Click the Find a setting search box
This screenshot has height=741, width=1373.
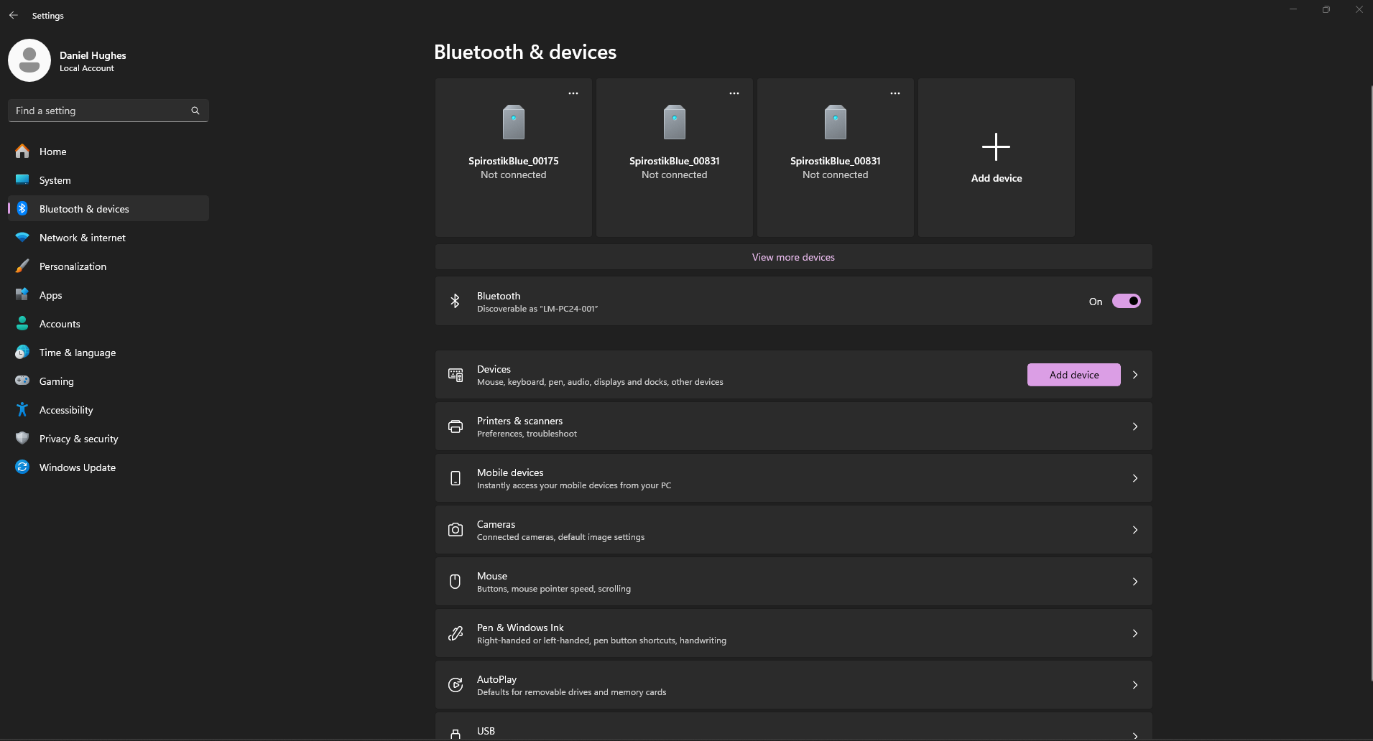click(x=108, y=111)
